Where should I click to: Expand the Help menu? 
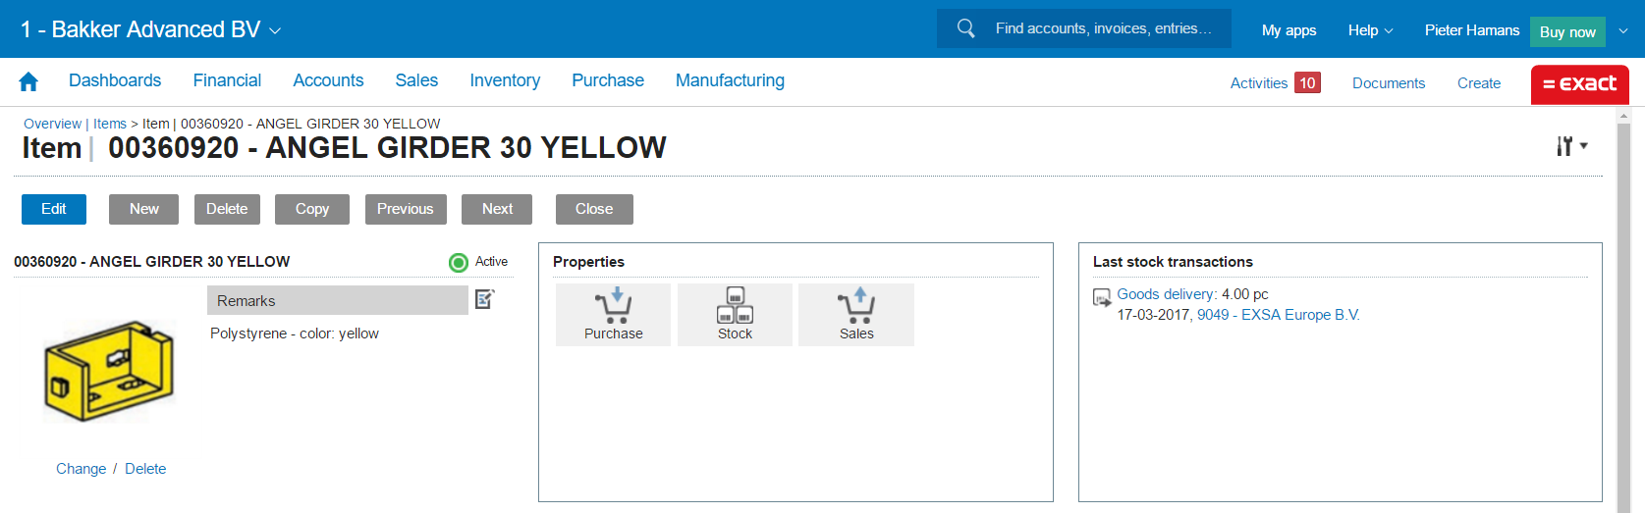(1370, 30)
